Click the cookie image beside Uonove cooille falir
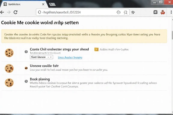The height and width of the screenshot is (115, 173). [9, 68]
